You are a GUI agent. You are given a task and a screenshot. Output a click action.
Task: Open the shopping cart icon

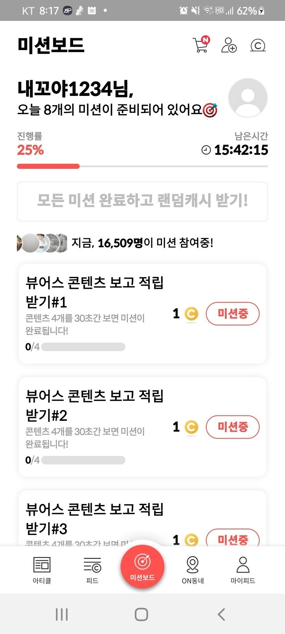[x=201, y=45]
